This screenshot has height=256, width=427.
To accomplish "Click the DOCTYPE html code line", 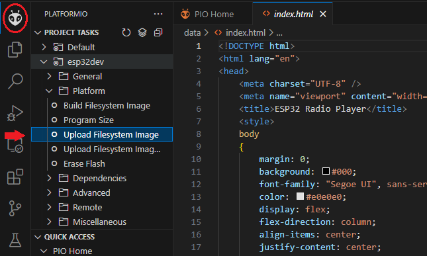I will pos(256,46).
